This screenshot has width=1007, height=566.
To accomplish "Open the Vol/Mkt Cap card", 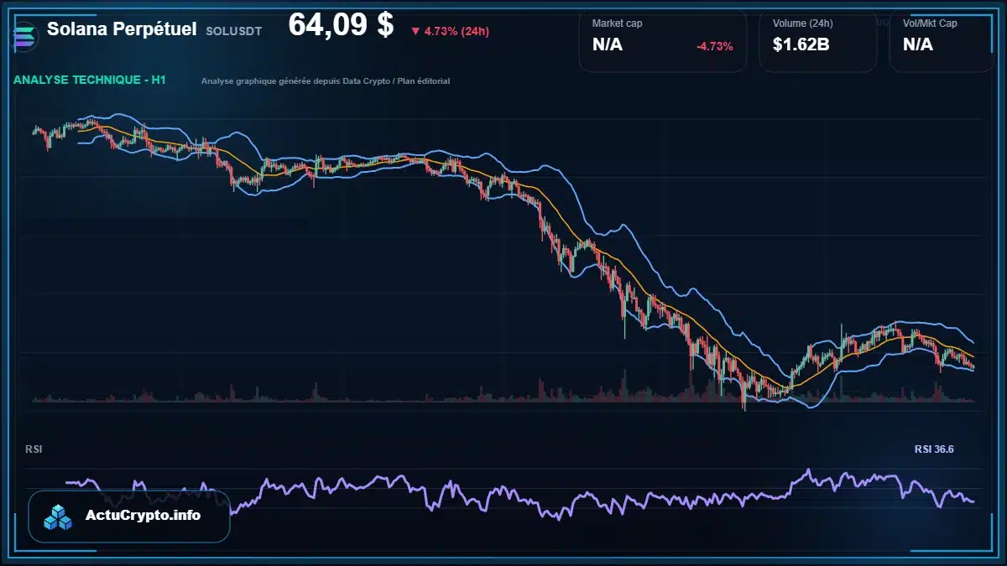I will tap(942, 40).
